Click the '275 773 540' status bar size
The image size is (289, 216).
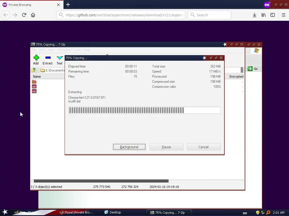(x=102, y=187)
